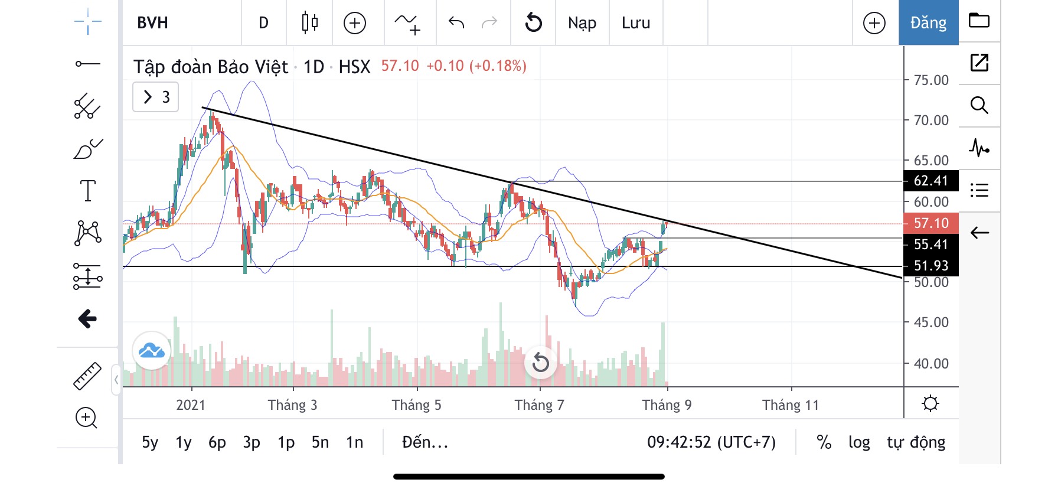The height and width of the screenshot is (489, 1058).
Task: Select the brush drawing tool
Action: pos(87,149)
